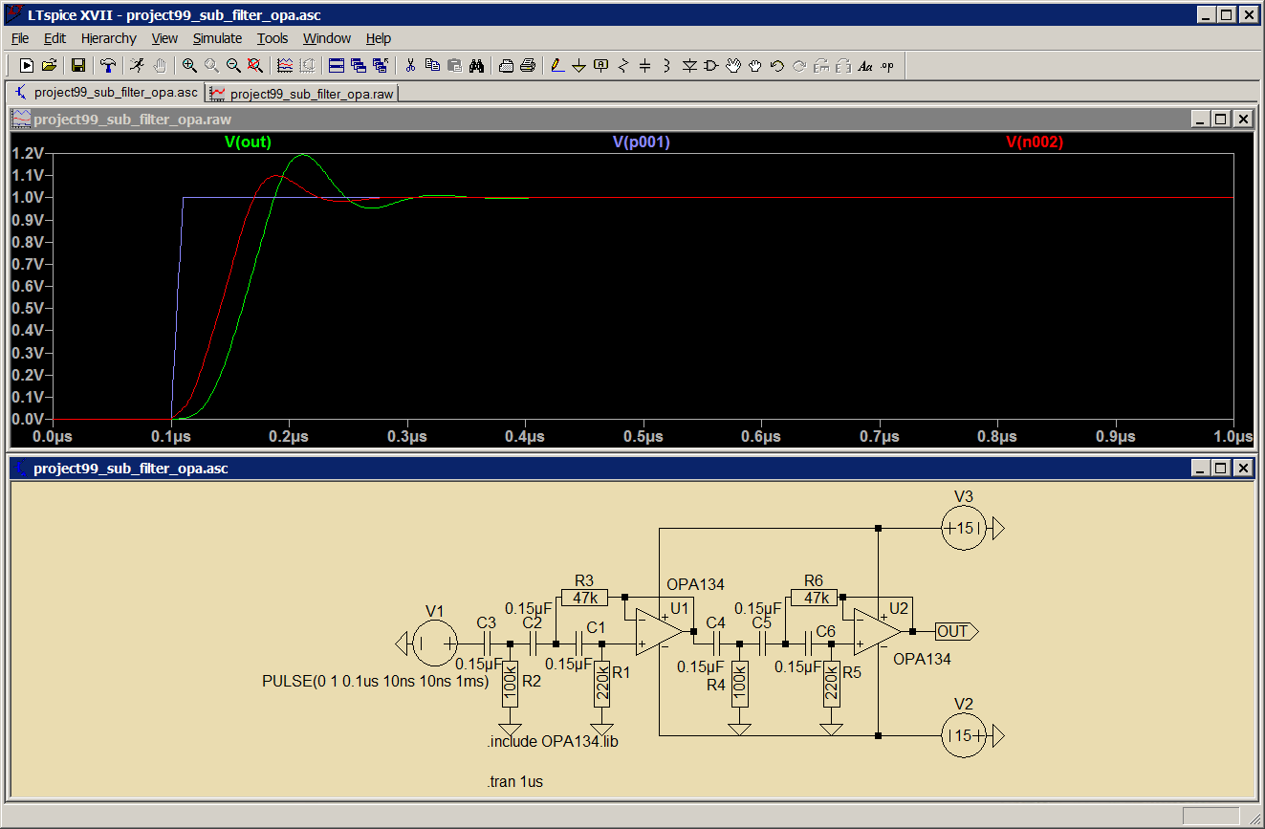The image size is (1265, 829).
Task: Select the Inductor placement tool
Action: [667, 65]
